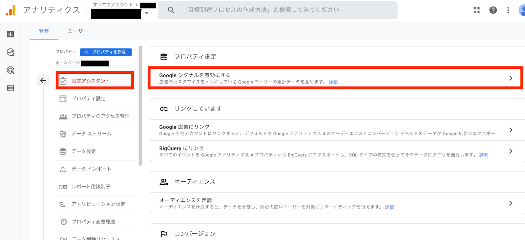Viewport: 525px width, 240px height.
Task: Open the Configure table icon in left rail
Action: 10,88
